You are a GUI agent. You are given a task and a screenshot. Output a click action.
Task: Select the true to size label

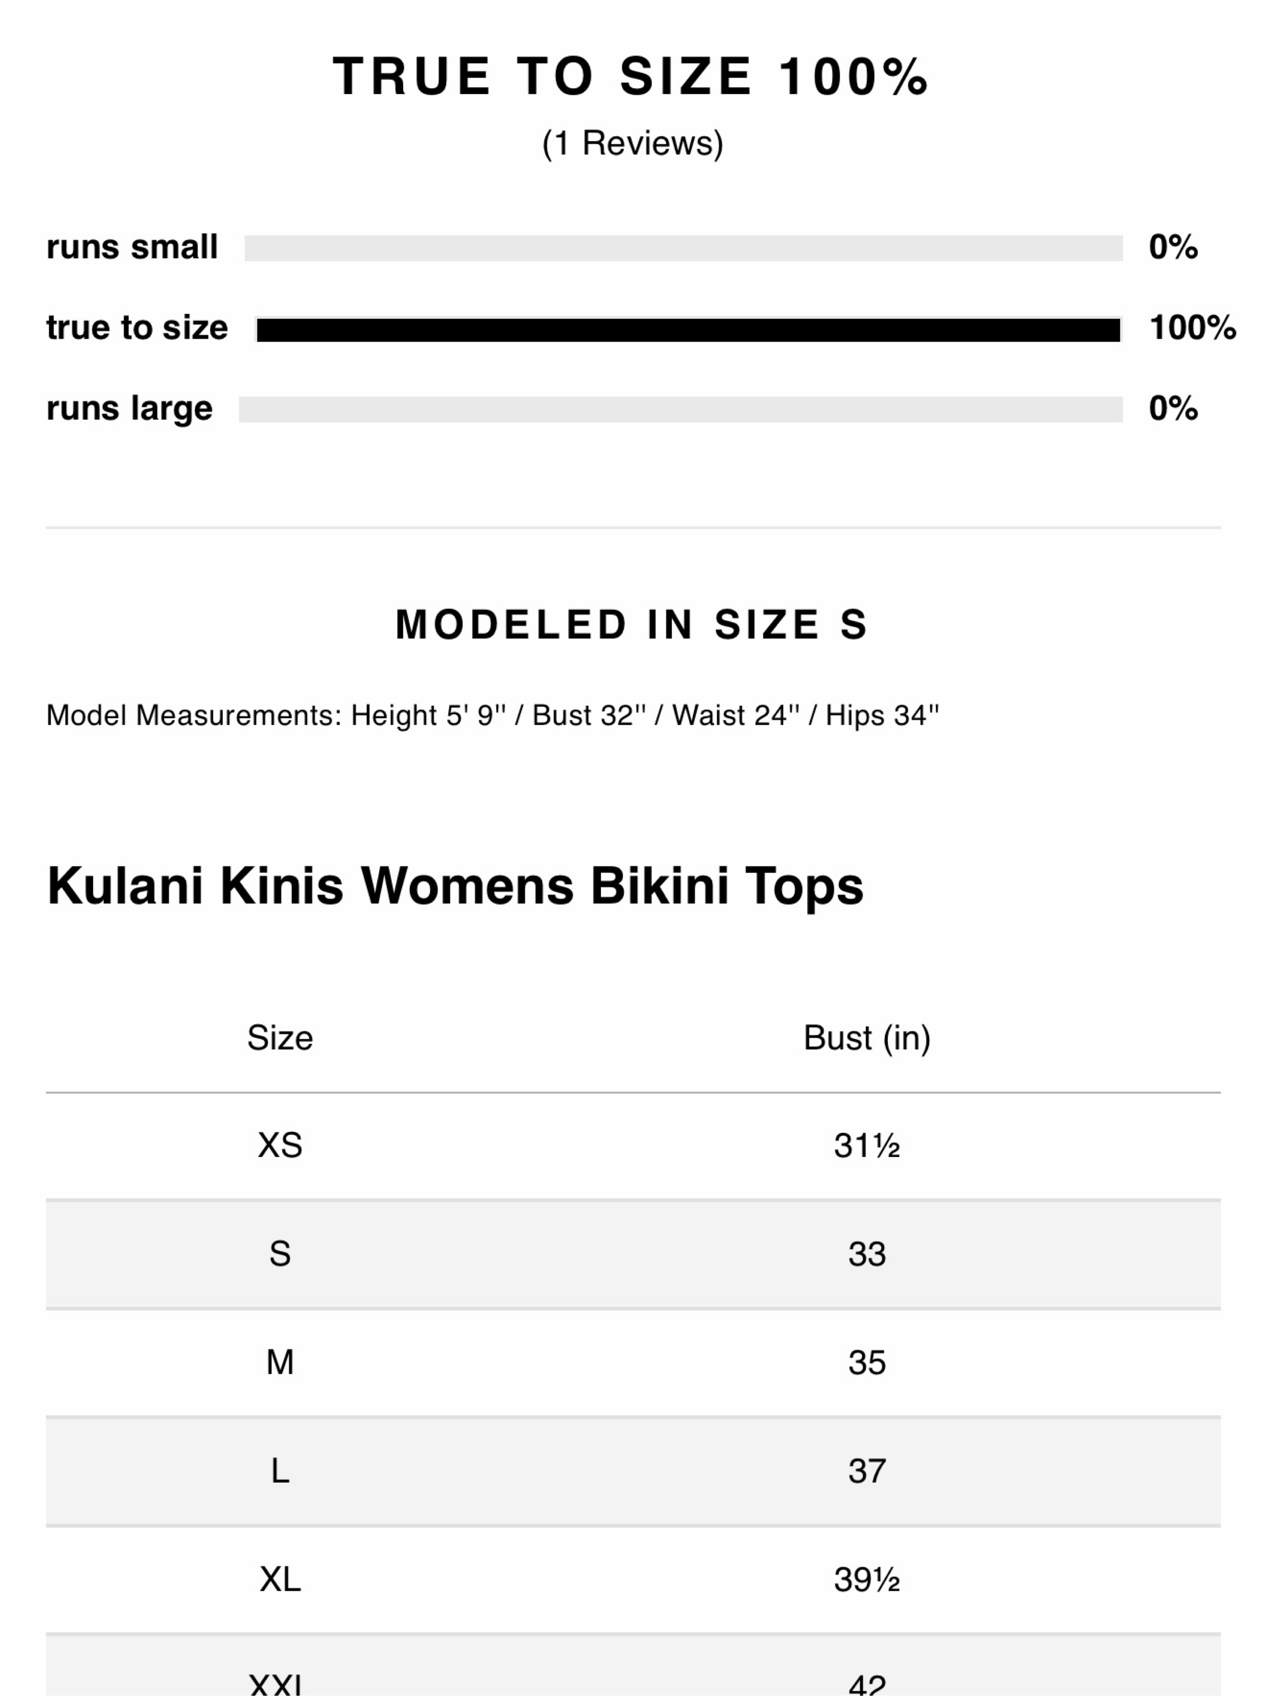137,328
